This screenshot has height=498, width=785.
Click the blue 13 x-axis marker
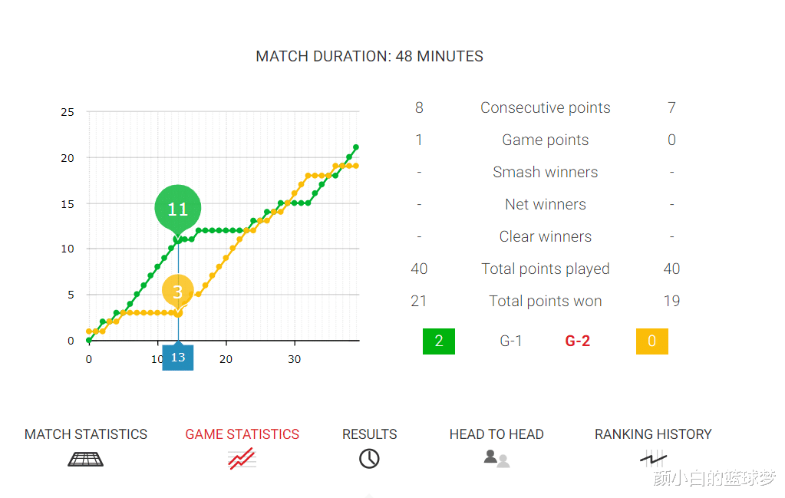coord(178,358)
